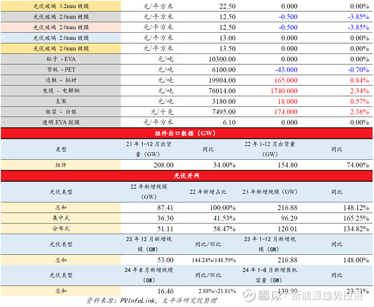Viewport: 374px width, 307px height.
Task: Click the 光伏并网 red section header
Action: tap(187, 176)
